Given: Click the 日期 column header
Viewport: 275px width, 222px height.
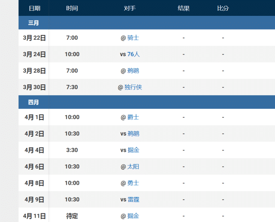Looking at the screenshot, I should pyautogui.click(x=35, y=8).
